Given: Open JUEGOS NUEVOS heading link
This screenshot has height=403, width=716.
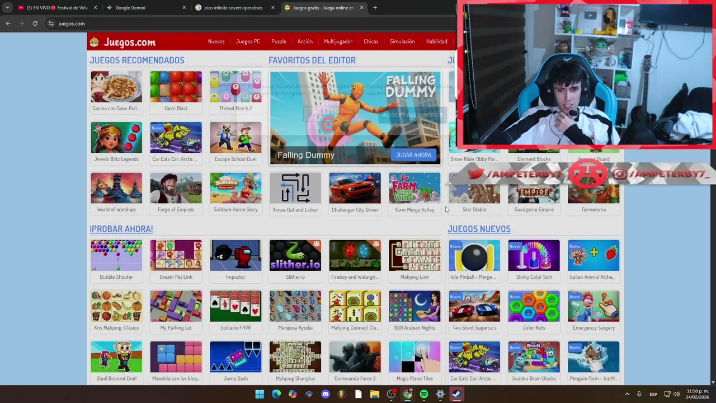Looking at the screenshot, I should [x=479, y=229].
